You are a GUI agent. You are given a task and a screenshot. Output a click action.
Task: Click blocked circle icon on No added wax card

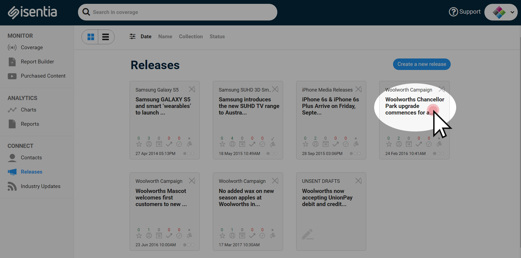(x=262, y=236)
